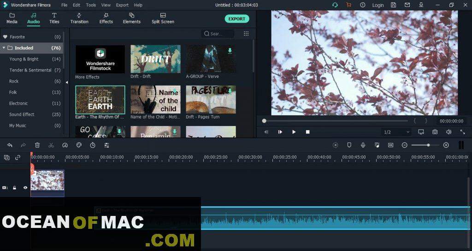Save project with floppy disk icon
This screenshot has width=472, height=251.
tap(393, 5)
